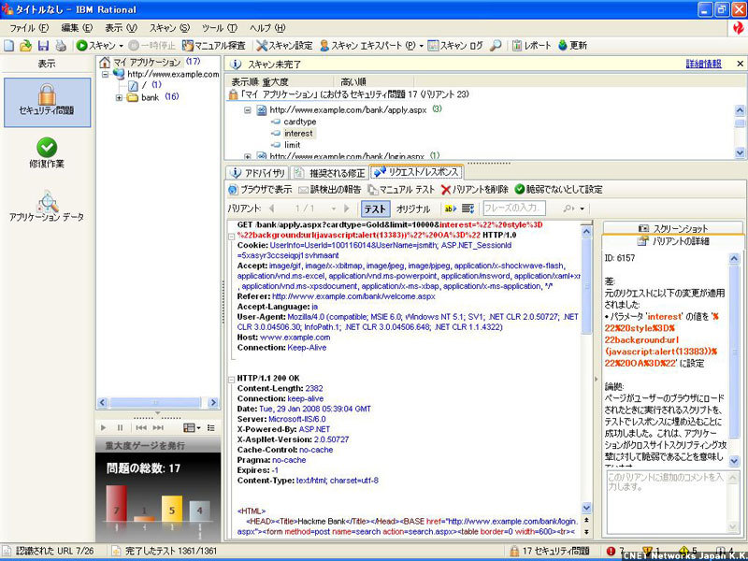Open the 修復作業 view with the green checkmark

(47, 154)
